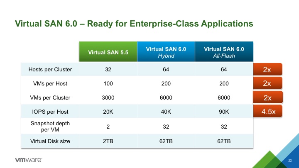Click the 4.5x badge beside IOPS per Host row
The height and width of the screenshot is (168, 299).
pyautogui.click(x=267, y=111)
